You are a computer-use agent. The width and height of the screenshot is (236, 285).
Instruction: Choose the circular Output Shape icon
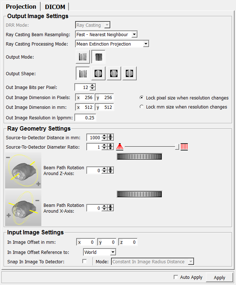tap(99, 73)
